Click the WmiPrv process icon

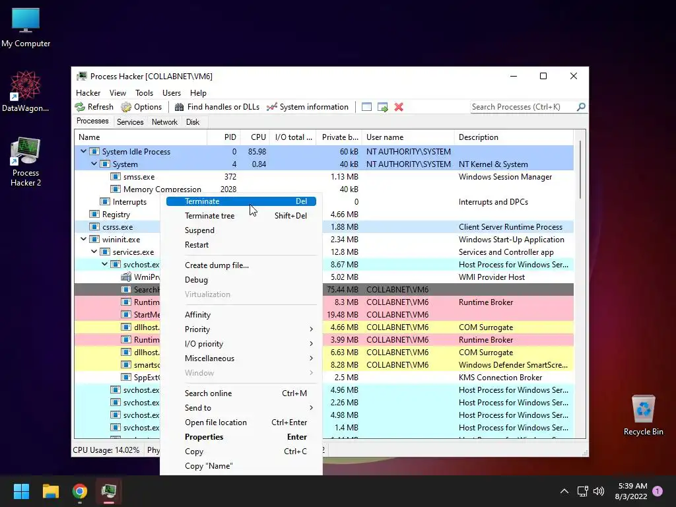[126, 277]
